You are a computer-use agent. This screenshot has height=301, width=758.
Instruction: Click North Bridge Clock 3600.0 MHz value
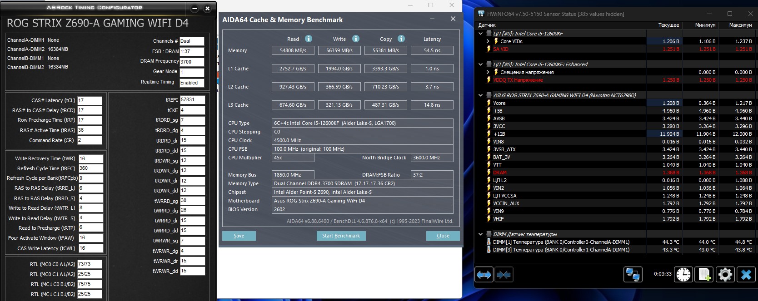(432, 158)
